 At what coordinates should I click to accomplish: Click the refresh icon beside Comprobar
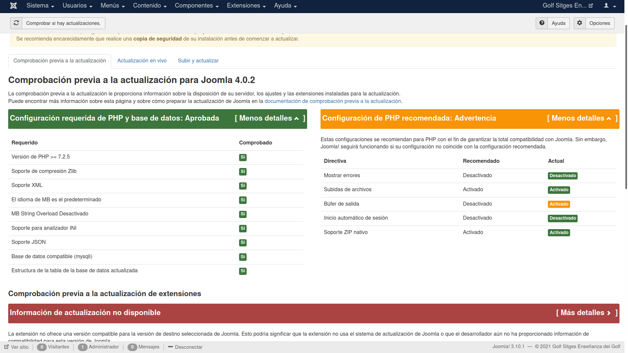16,23
